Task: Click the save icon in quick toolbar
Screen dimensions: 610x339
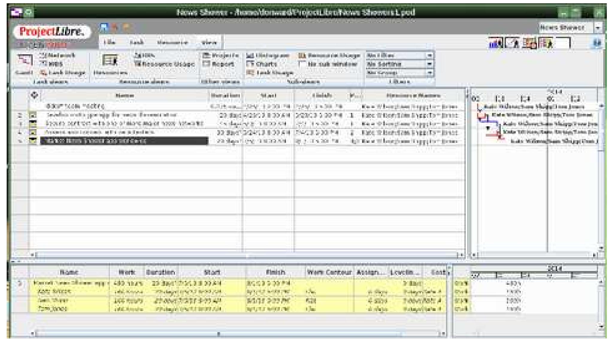Action: click(104, 27)
